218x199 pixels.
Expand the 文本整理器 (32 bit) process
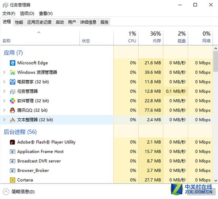pyautogui.click(x=4, y=119)
